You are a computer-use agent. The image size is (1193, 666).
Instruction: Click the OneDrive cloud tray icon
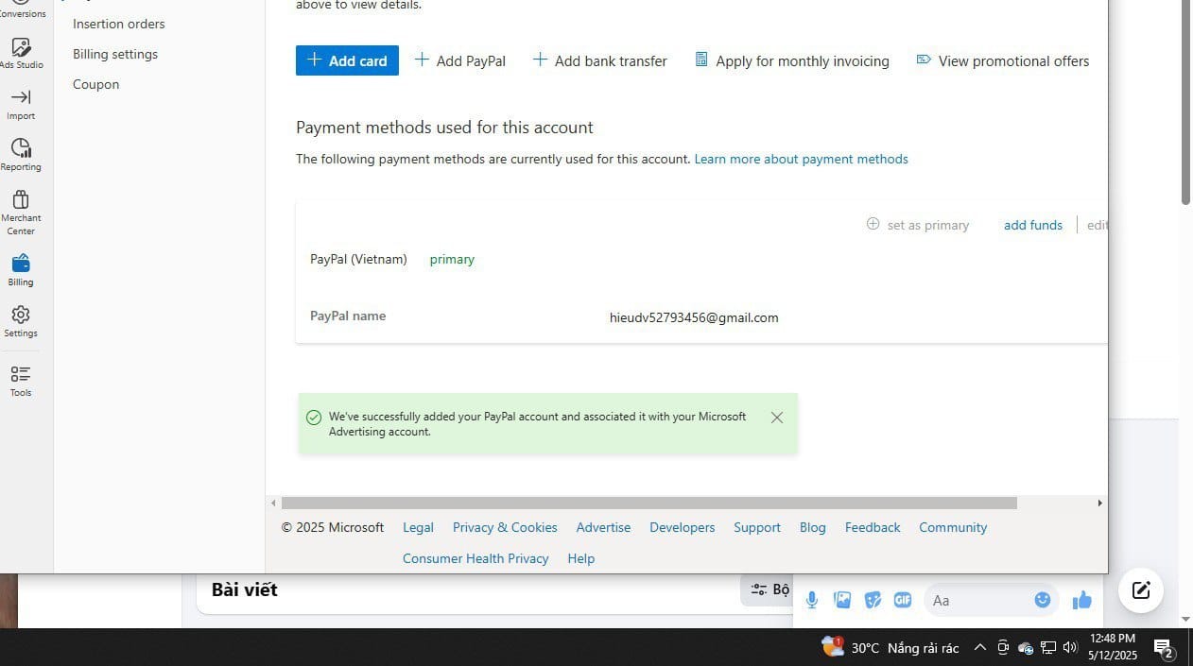tap(1026, 647)
